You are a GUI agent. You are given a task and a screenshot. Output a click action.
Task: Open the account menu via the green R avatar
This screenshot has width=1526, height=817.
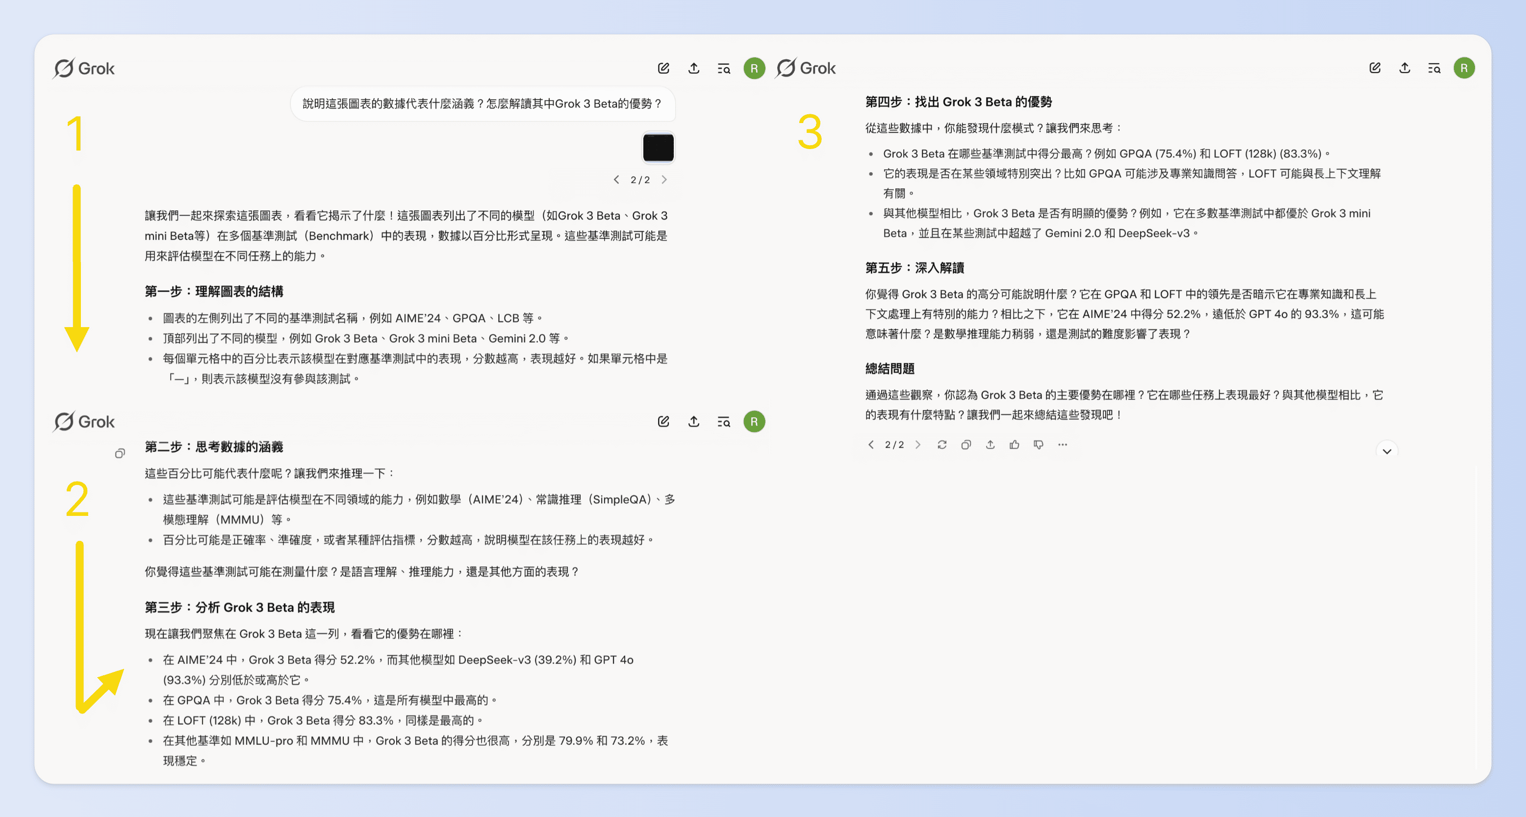click(754, 68)
